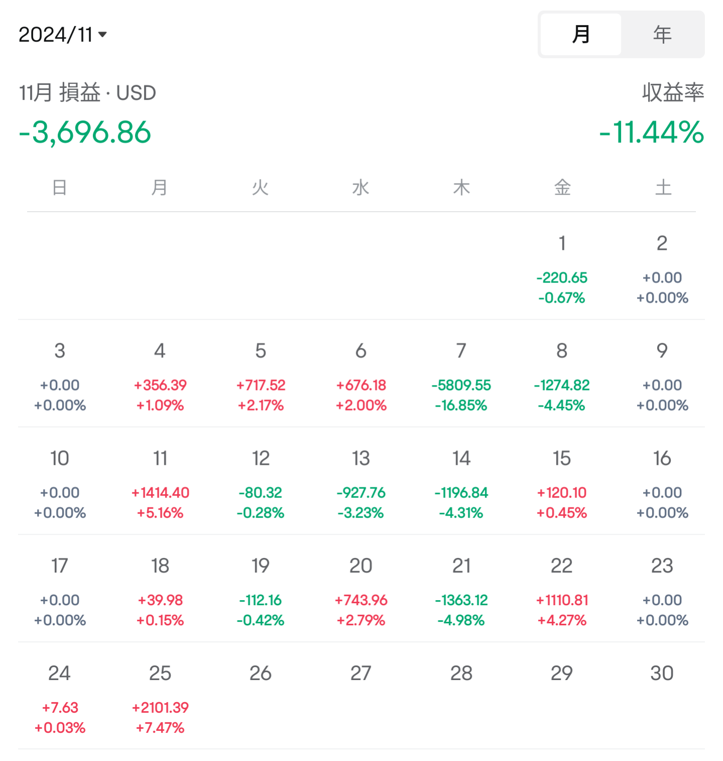Viewport: 723px width, 761px height.
Task: Select November 21 with -1363.12 loss
Action: coord(461,592)
